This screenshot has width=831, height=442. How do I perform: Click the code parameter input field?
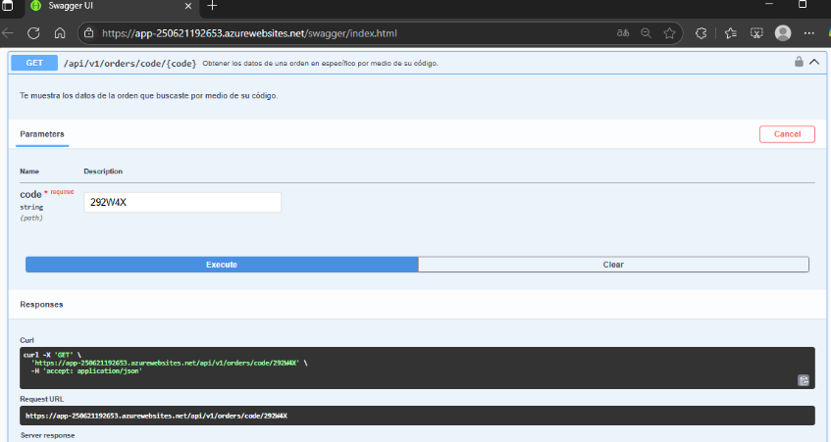[x=182, y=202]
